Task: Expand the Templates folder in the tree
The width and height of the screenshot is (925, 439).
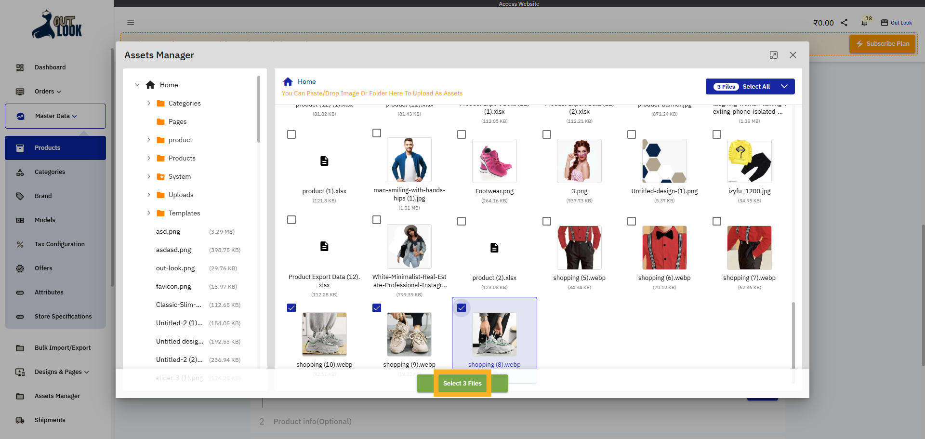Action: pyautogui.click(x=148, y=213)
